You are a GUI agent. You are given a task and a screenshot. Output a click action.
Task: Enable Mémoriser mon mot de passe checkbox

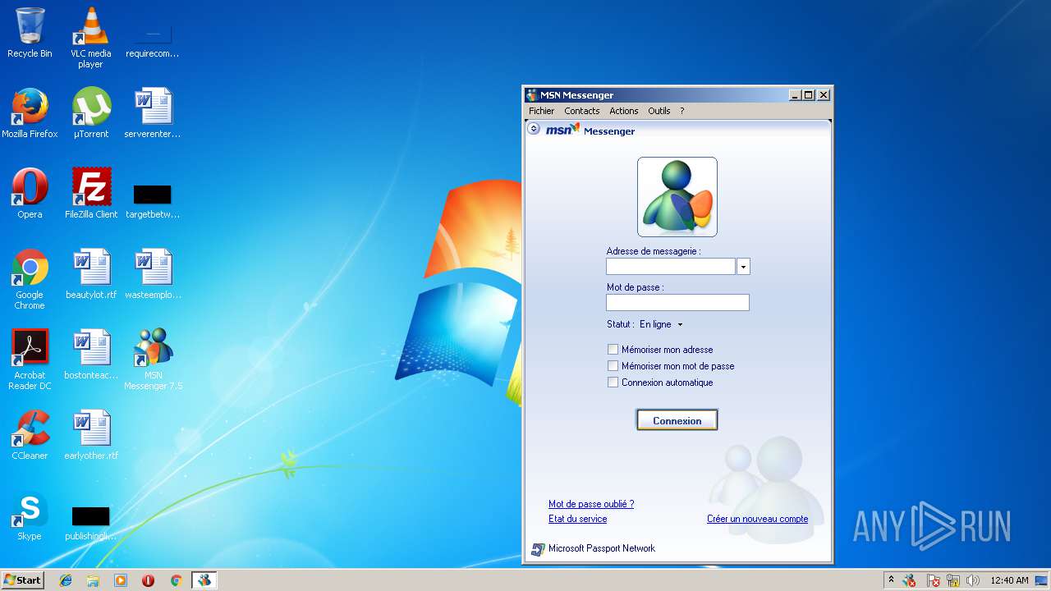(613, 366)
